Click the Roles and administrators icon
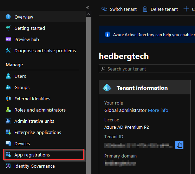The width and height of the screenshot is (195, 174). coord(8,110)
